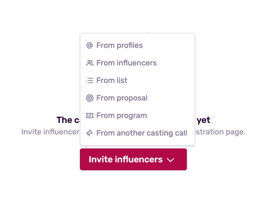The height and width of the screenshot is (207, 269).
Task: Choose the "From program" option
Action: [121, 116]
